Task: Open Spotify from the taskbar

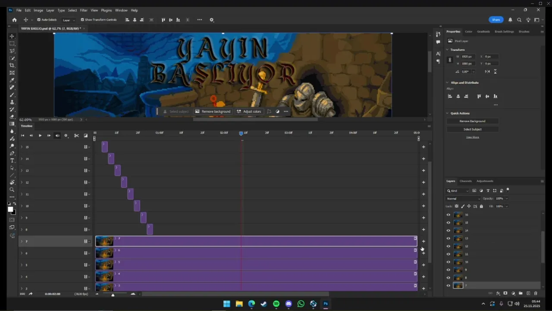Action: (276, 304)
